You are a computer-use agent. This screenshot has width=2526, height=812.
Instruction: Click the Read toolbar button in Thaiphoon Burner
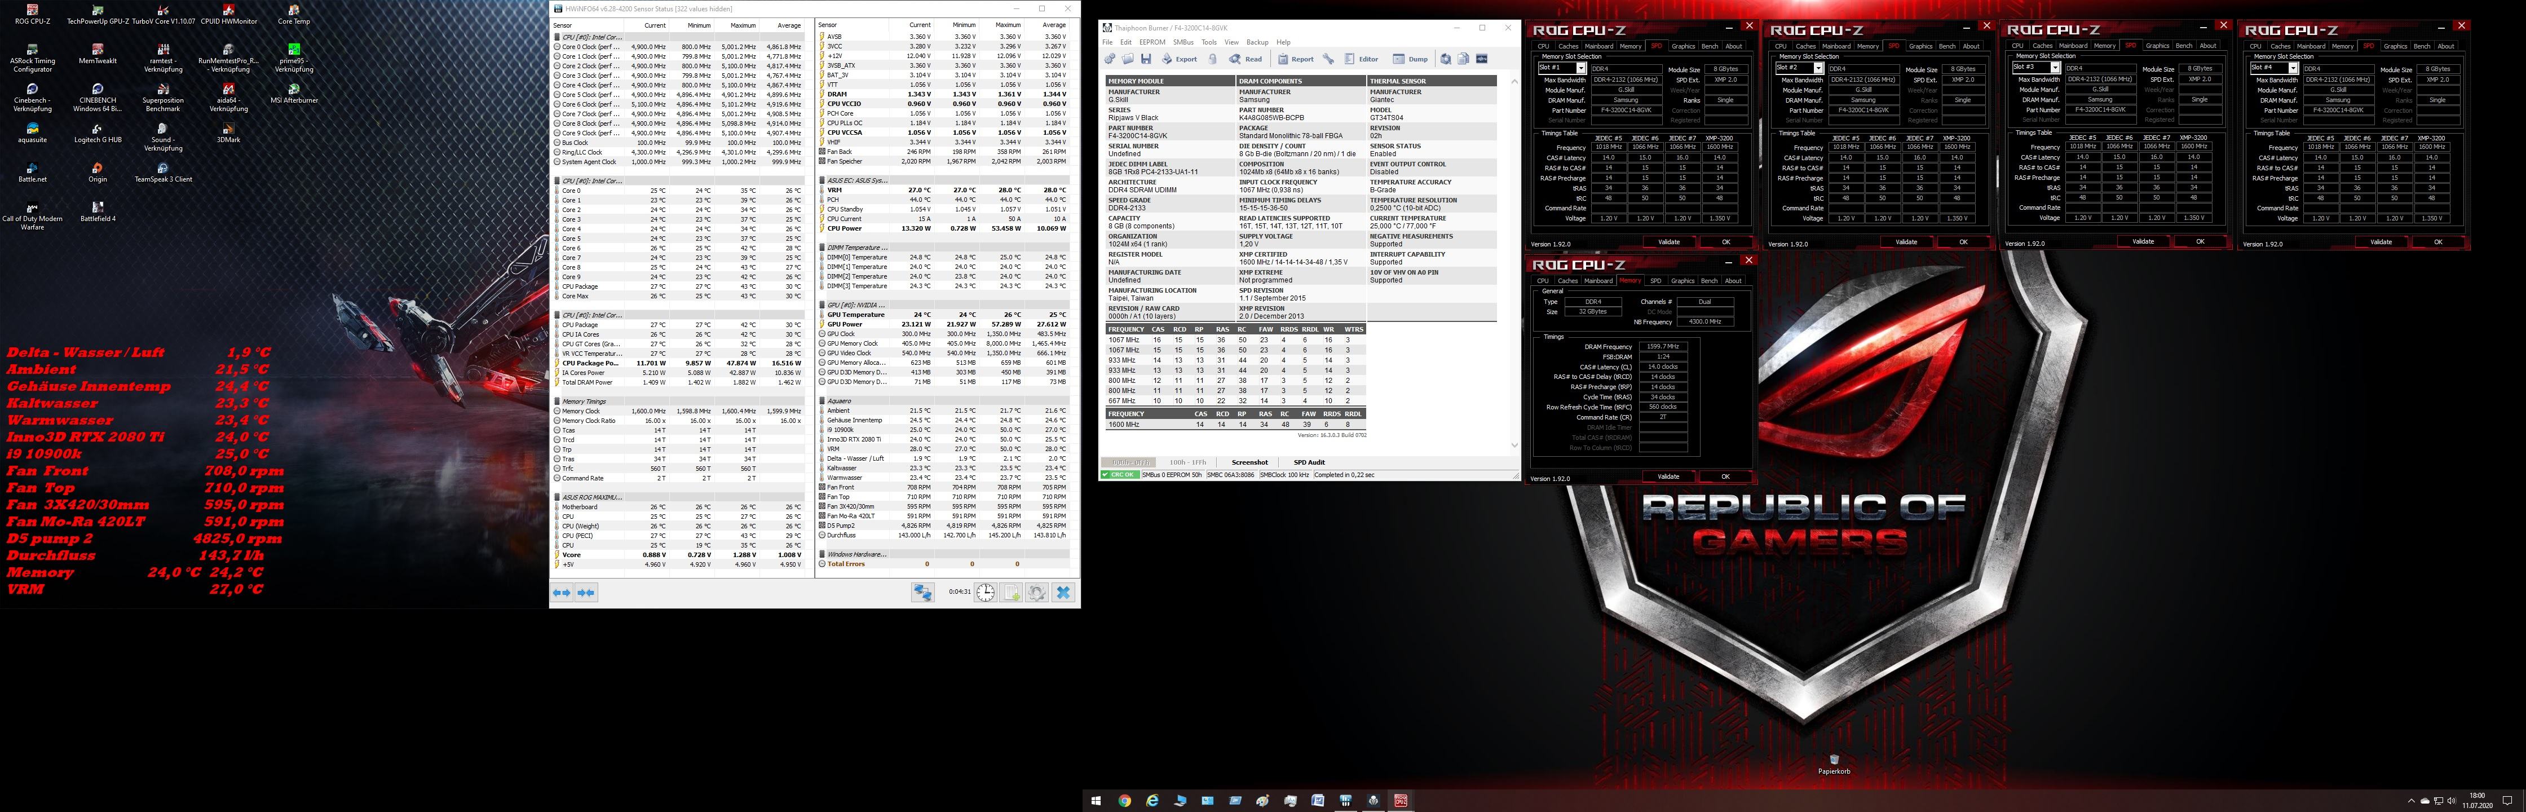[x=1246, y=59]
